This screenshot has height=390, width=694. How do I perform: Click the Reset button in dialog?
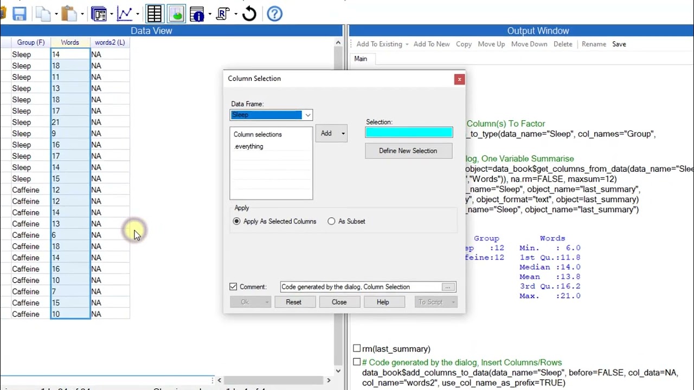(293, 302)
